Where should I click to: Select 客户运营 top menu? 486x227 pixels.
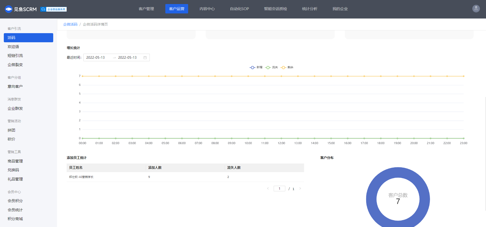[x=177, y=9]
